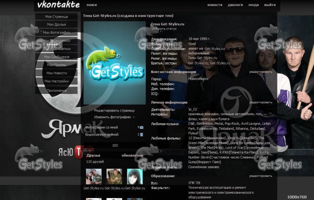Open Фотографии со мной link
The width and height of the screenshot is (314, 200).
[x=102, y=127]
